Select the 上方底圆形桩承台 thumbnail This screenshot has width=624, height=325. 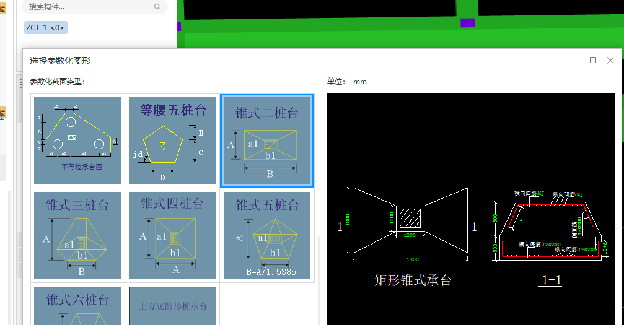click(172, 306)
